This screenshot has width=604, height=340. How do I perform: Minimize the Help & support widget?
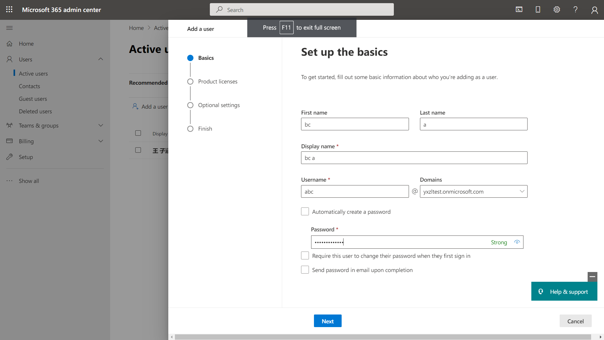[592, 277]
